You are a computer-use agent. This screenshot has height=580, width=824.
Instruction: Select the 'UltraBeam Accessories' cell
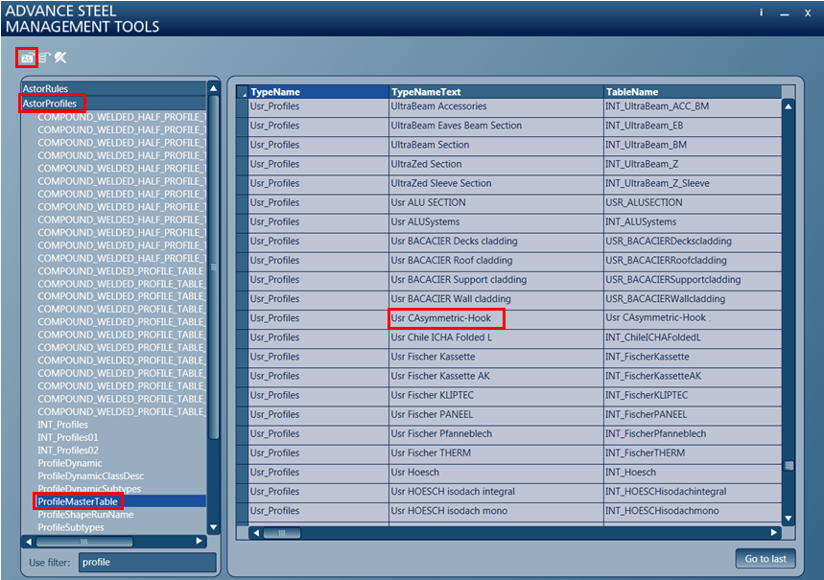tap(496, 106)
